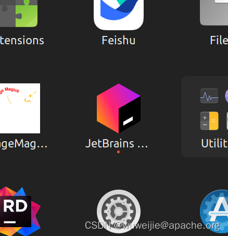The image size is (228, 236).
Task: Click the Feishu label text
Action: [119, 40]
